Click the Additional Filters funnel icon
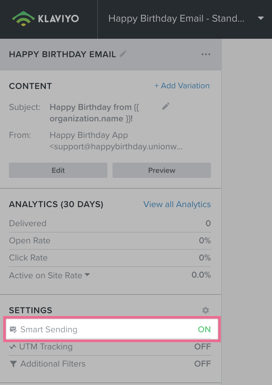The height and width of the screenshot is (385, 272). [13, 364]
